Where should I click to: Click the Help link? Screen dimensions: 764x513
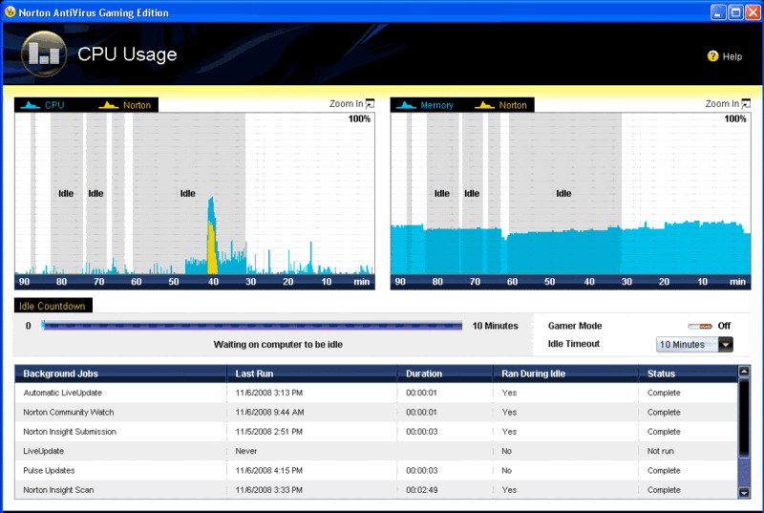(732, 56)
